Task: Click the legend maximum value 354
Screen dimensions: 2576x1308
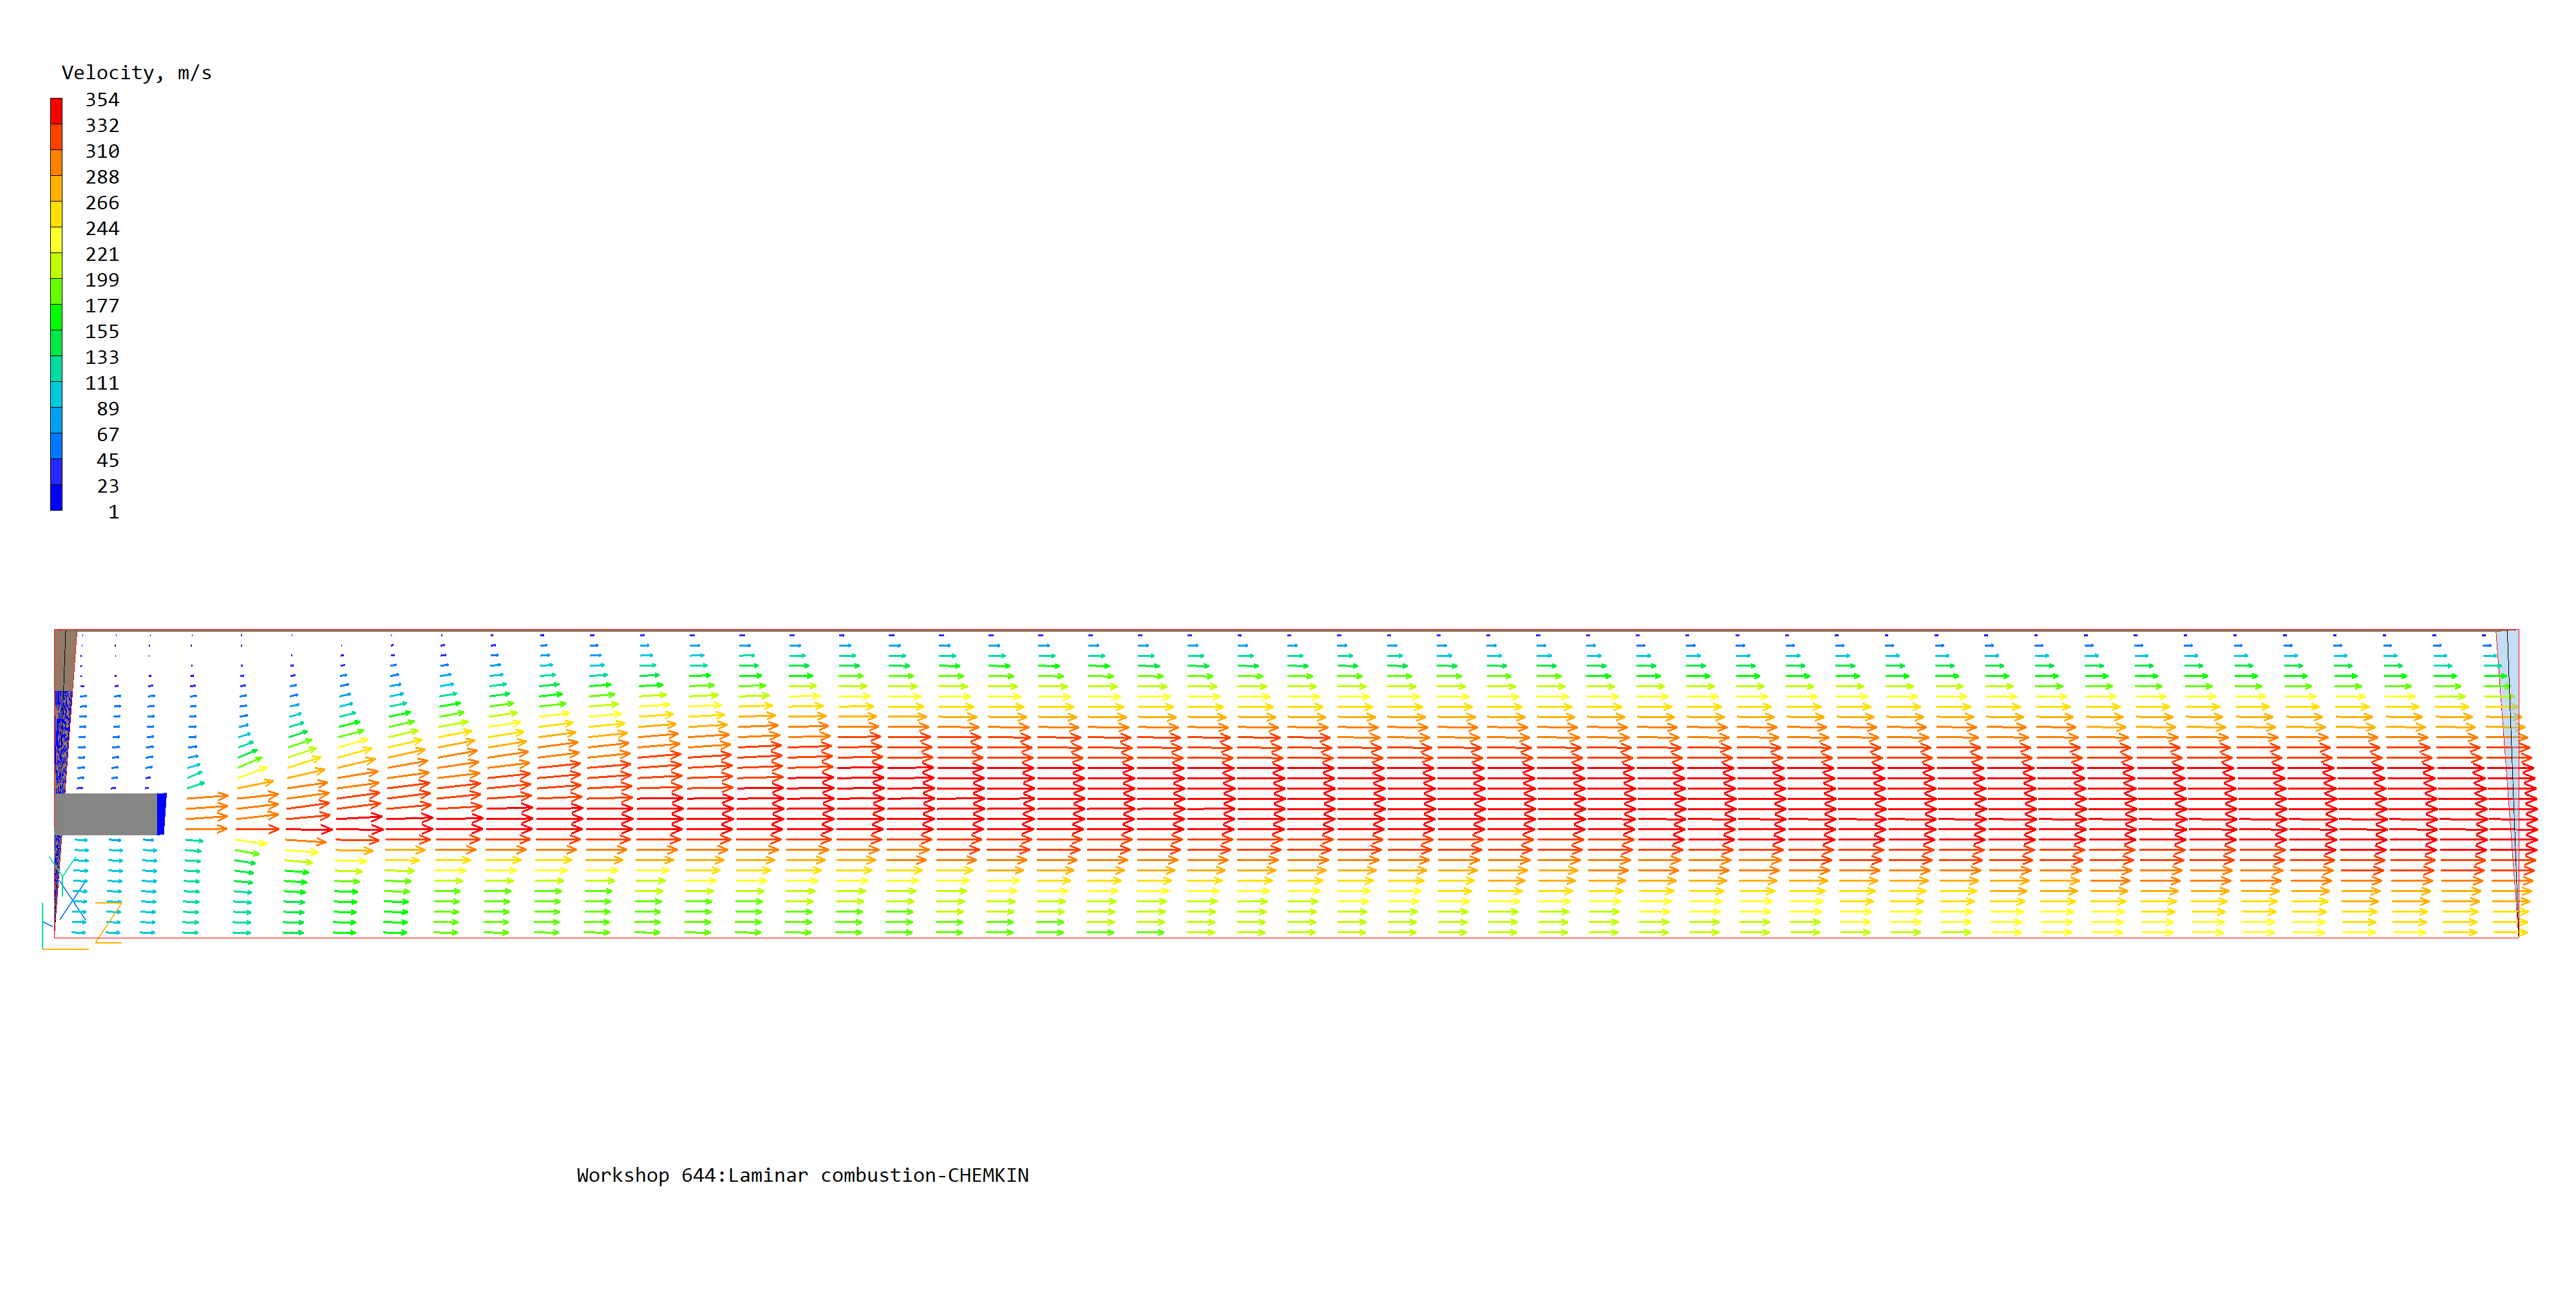Action: click(x=102, y=100)
